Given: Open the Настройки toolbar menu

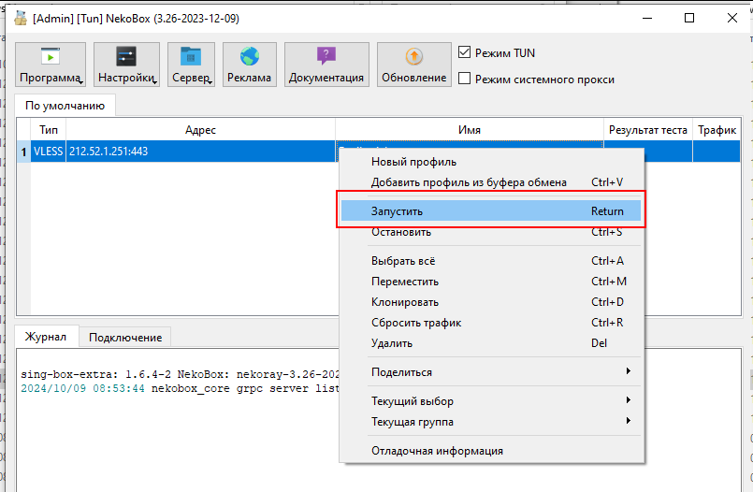Looking at the screenshot, I should pos(126,65).
